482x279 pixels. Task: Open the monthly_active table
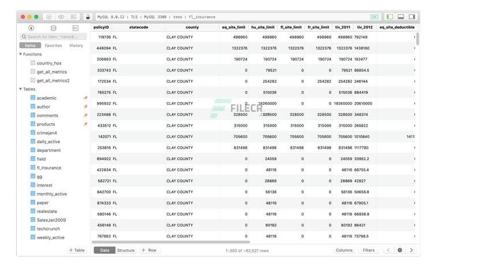(x=52, y=194)
